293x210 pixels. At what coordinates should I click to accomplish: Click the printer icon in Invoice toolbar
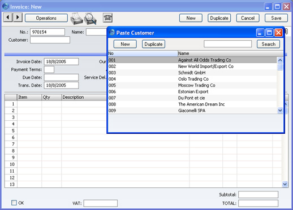click(x=76, y=19)
